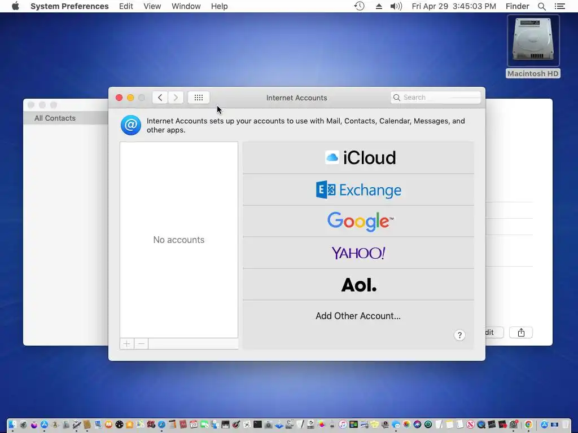Screen dimensions: 578x433
Task: Click the Share button in Contacts window
Action: click(521, 333)
